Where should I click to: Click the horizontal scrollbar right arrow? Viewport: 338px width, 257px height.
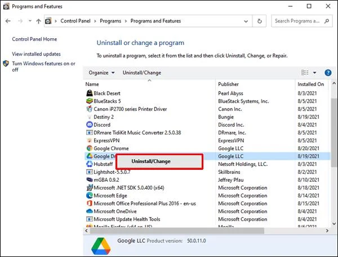click(x=327, y=231)
